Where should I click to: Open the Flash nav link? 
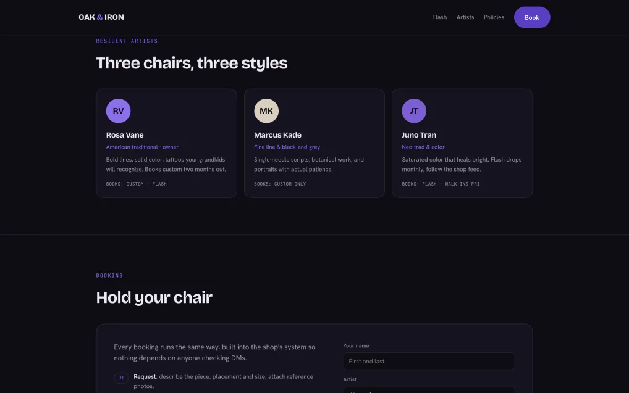coord(439,17)
